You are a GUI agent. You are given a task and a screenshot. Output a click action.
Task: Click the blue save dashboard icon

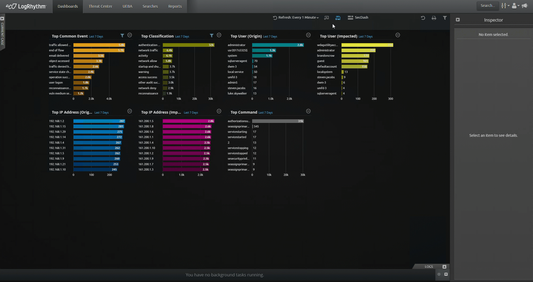(x=338, y=18)
